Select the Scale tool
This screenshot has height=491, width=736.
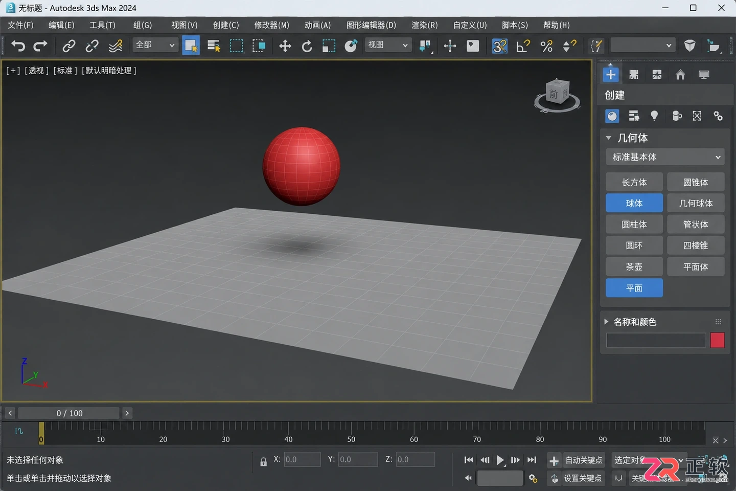point(329,46)
